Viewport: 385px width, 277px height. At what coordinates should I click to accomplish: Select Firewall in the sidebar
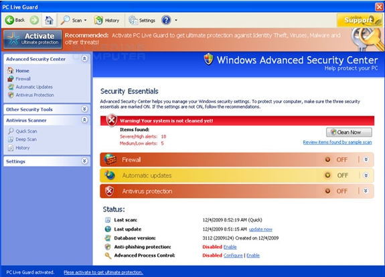pyautogui.click(x=23, y=79)
